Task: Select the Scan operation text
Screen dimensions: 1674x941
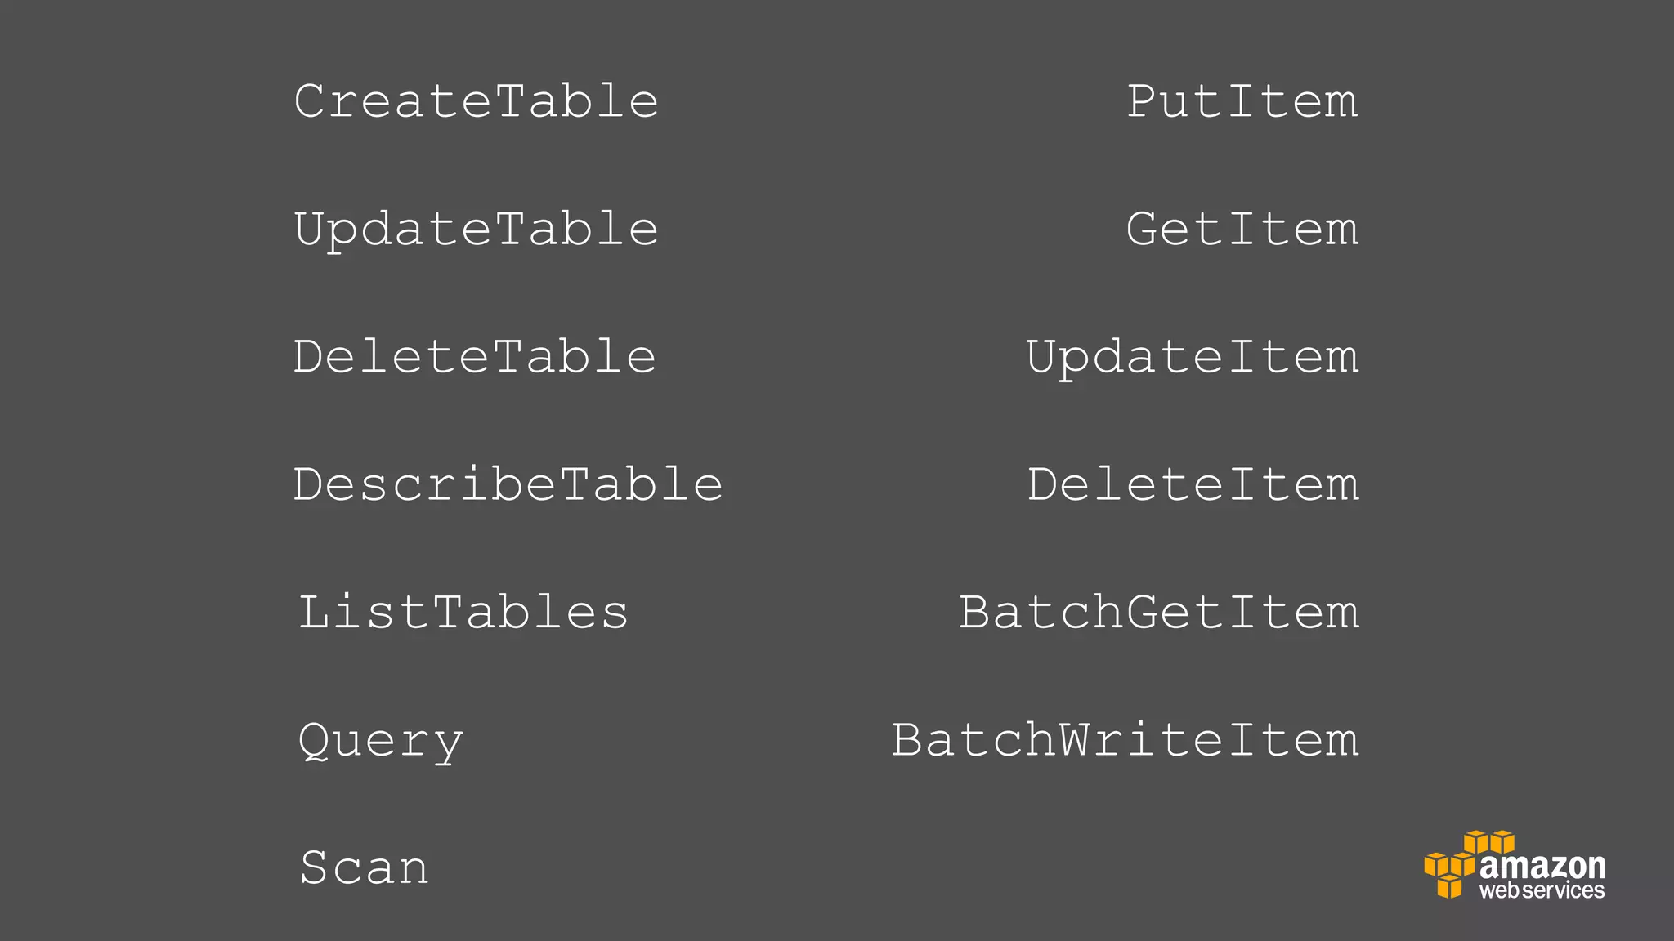Action: 364,867
